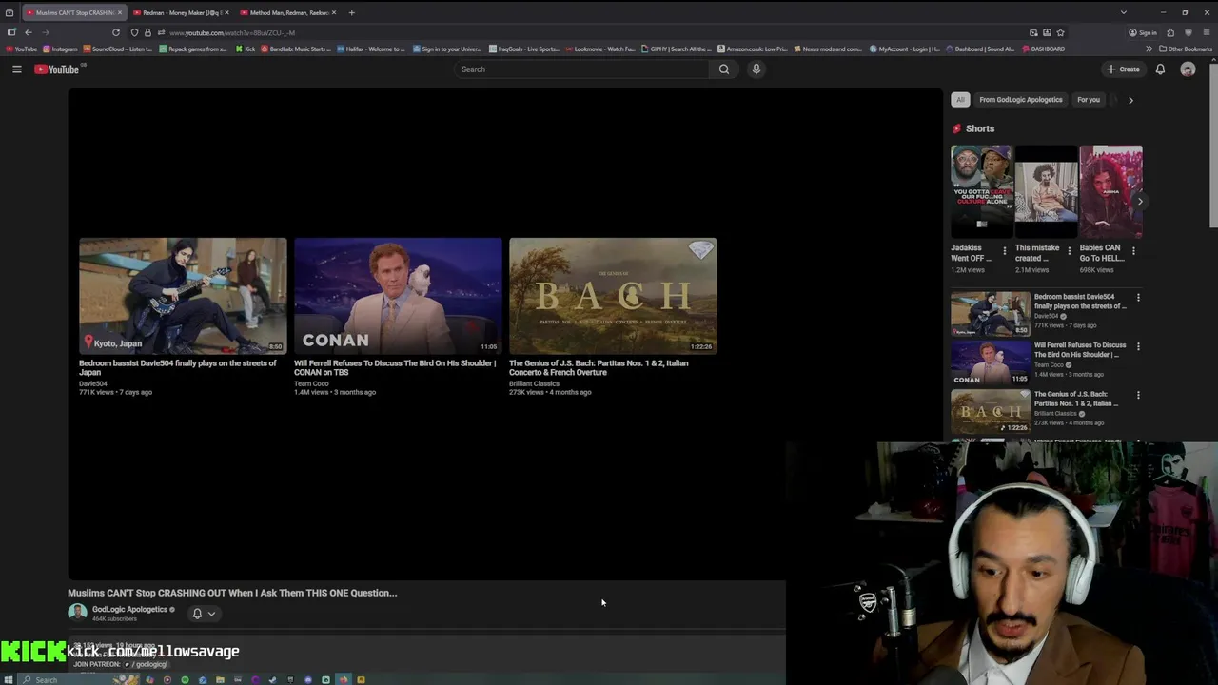Open the Brilliant Classics channel under endscreen
The width and height of the screenshot is (1218, 685).
534,383
